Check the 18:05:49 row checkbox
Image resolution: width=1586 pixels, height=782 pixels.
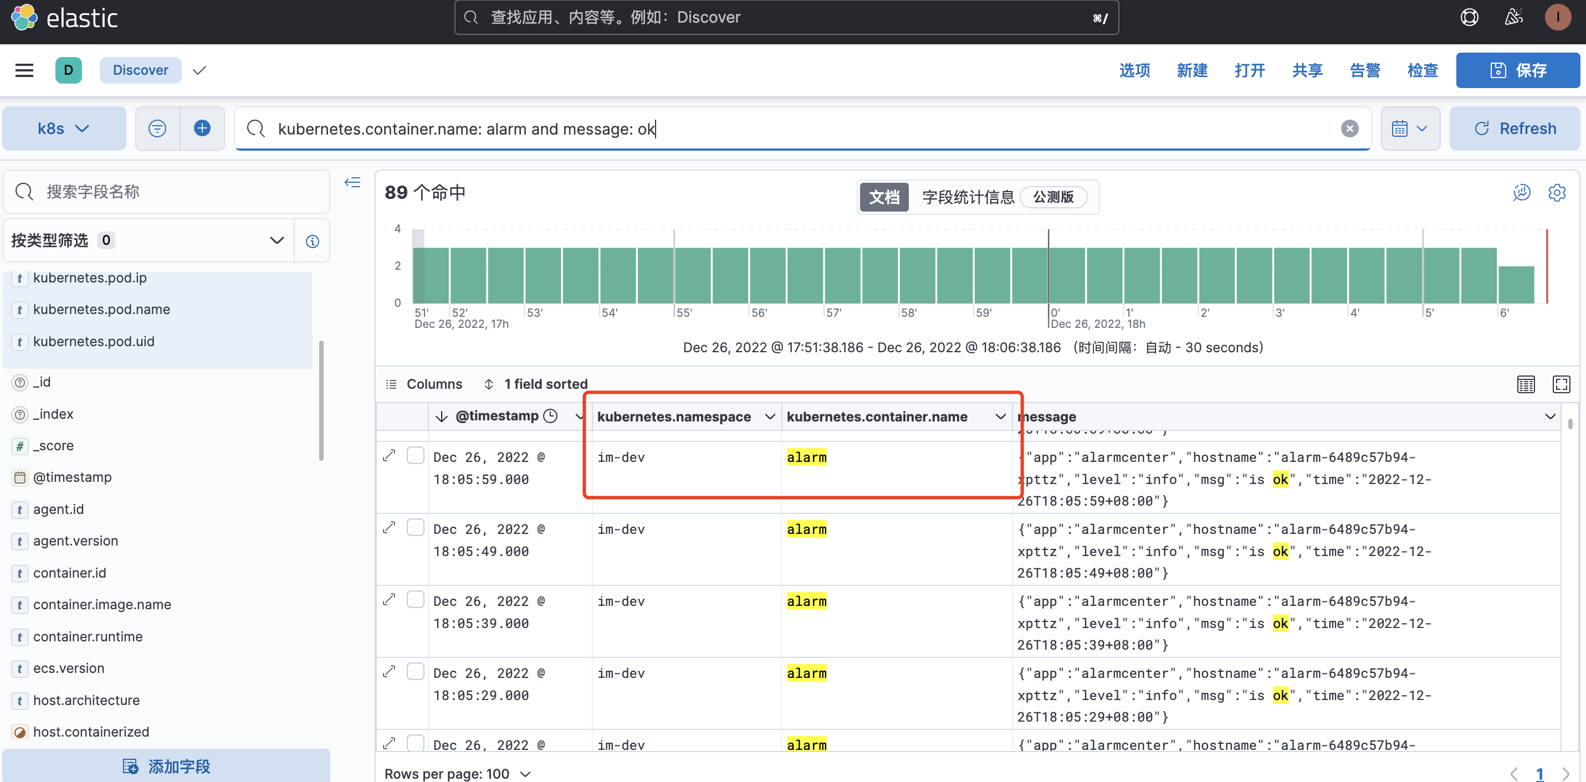point(416,527)
